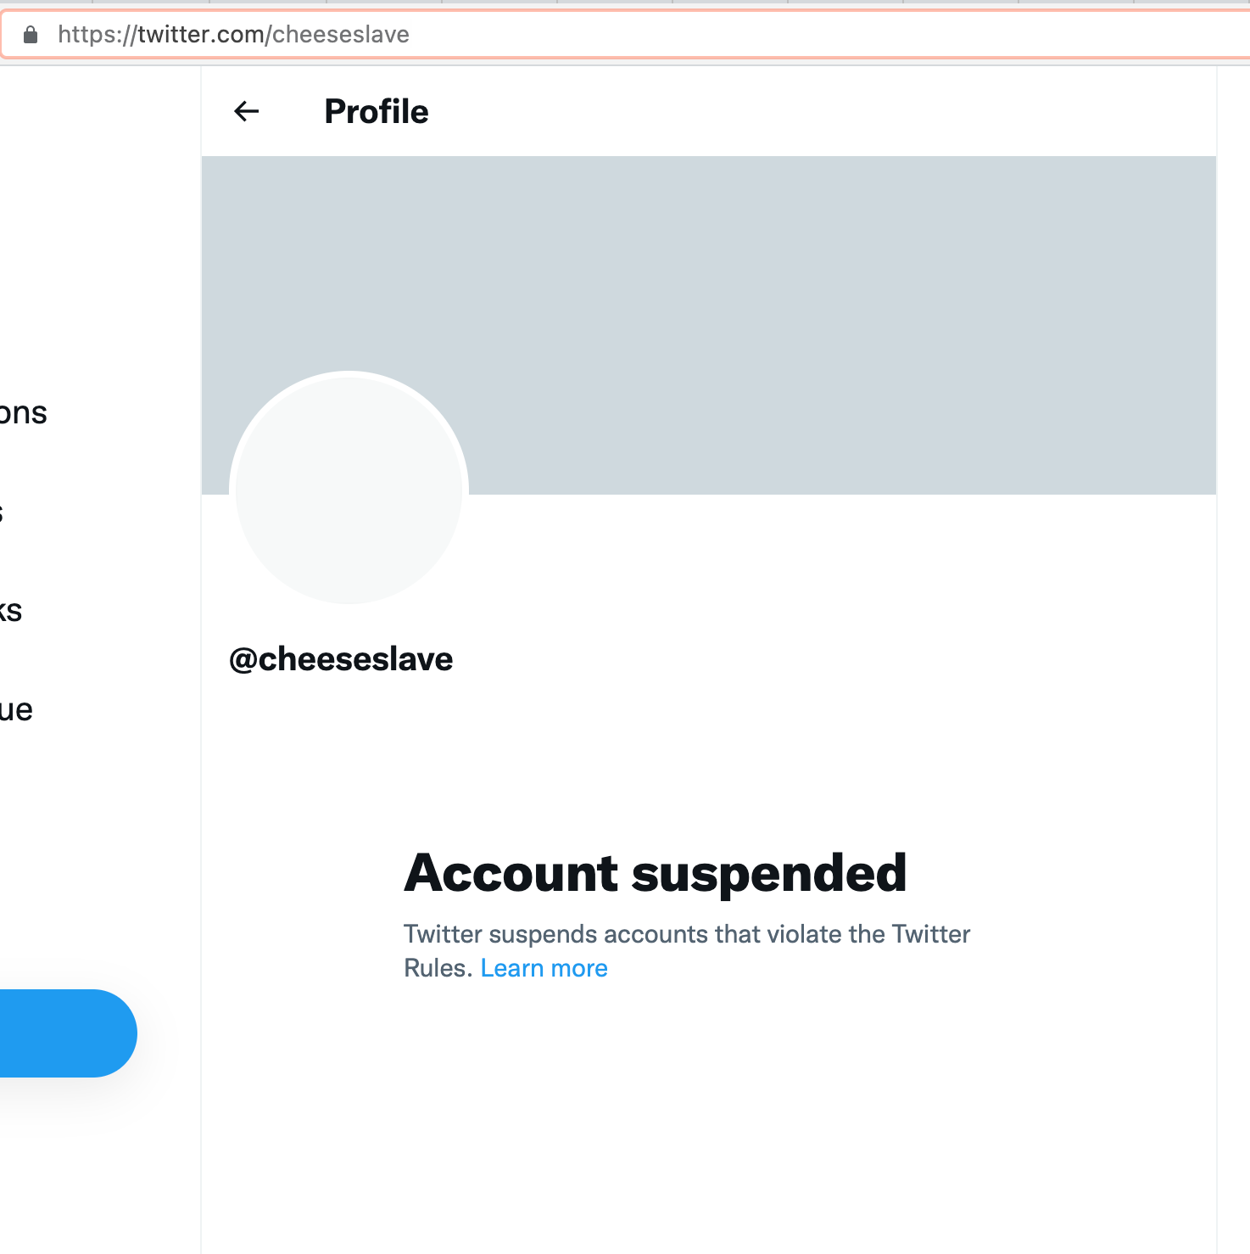1250x1254 pixels.
Task: Go back using the left arrow icon
Action: 246,111
